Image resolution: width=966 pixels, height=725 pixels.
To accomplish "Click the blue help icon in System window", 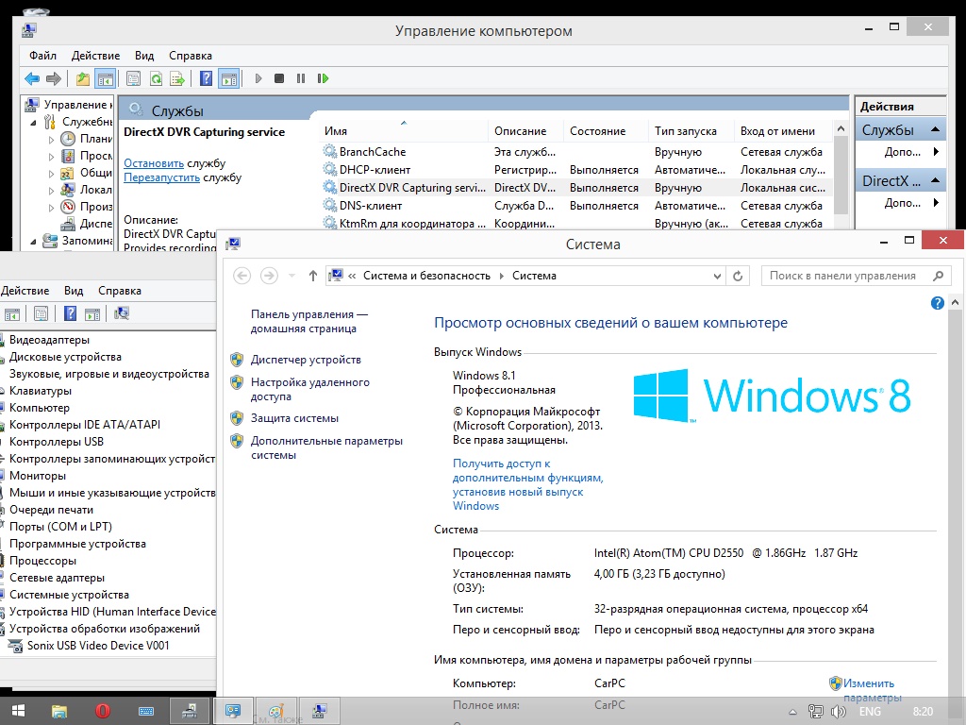I will tap(937, 303).
